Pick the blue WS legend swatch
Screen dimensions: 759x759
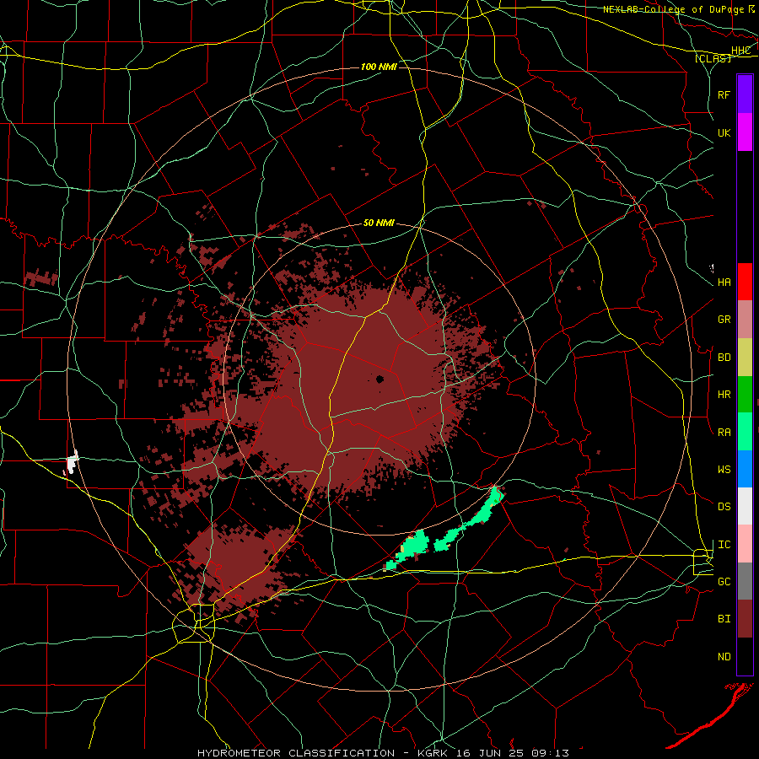click(x=745, y=469)
